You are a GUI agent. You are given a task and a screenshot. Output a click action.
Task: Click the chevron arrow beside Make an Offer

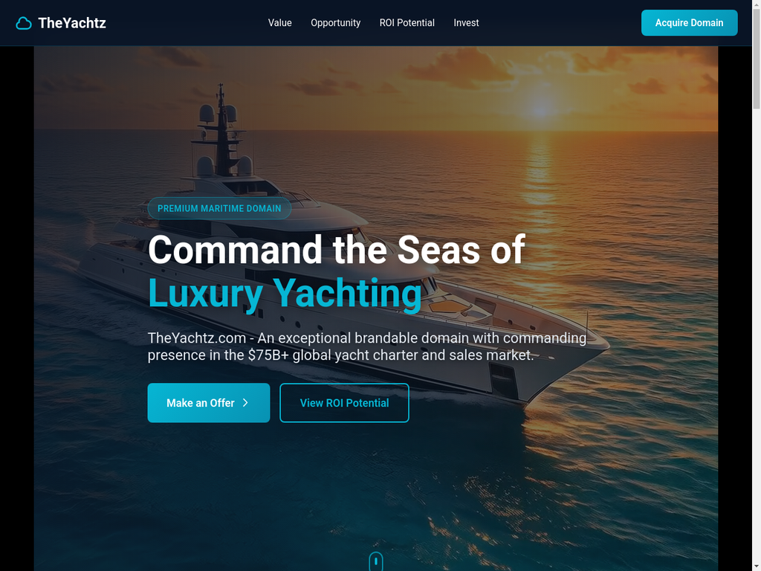pos(245,402)
